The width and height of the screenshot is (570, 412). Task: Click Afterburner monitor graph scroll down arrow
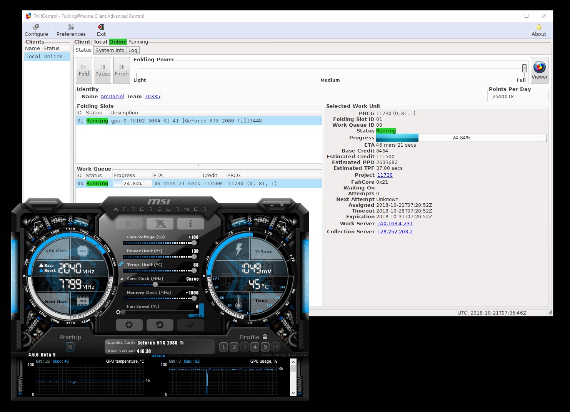coord(293,393)
